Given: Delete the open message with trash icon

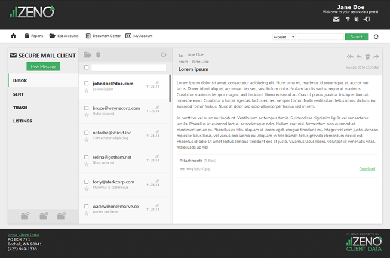Looking at the screenshot, I should [x=367, y=57].
